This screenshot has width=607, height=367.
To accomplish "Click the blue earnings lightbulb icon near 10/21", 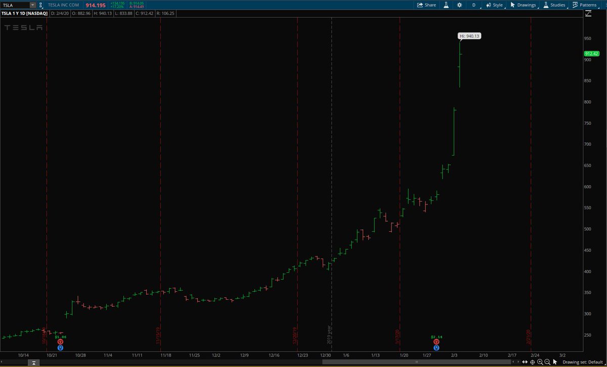I will [61, 347].
